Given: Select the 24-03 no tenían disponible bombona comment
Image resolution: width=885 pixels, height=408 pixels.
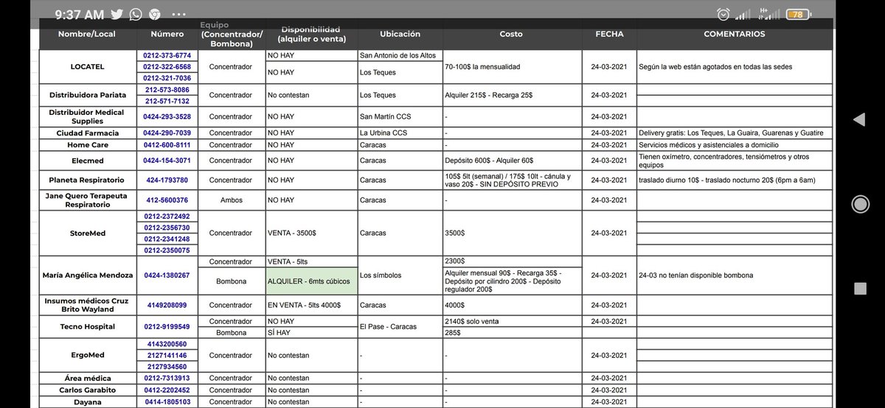Looking at the screenshot, I should click(x=735, y=275).
